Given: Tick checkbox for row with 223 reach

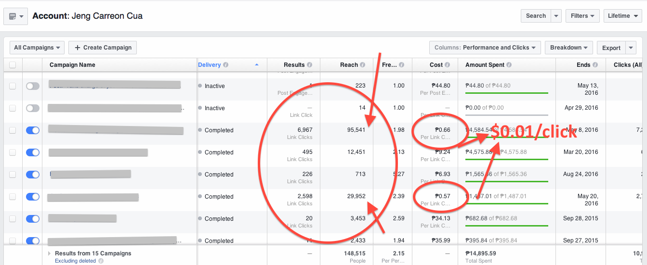Looking at the screenshot, I should point(13,86).
